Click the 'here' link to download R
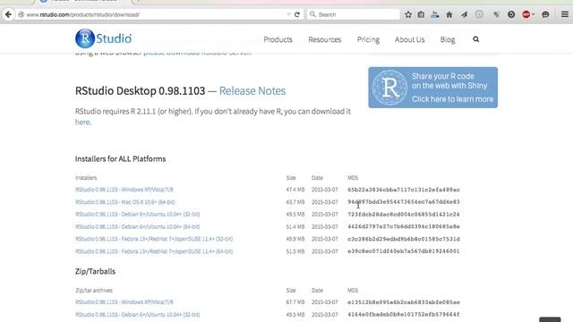 [x=82, y=122]
